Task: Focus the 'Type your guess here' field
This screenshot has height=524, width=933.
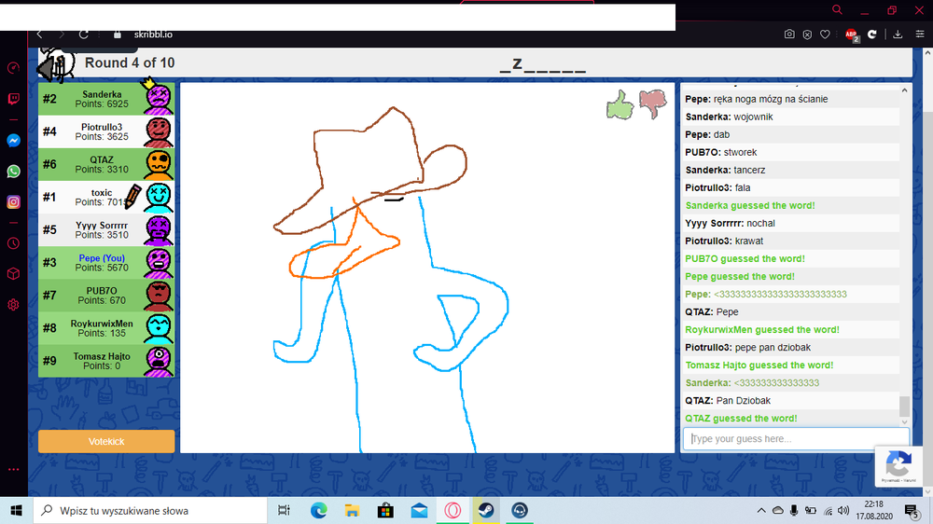Action: [x=796, y=439]
